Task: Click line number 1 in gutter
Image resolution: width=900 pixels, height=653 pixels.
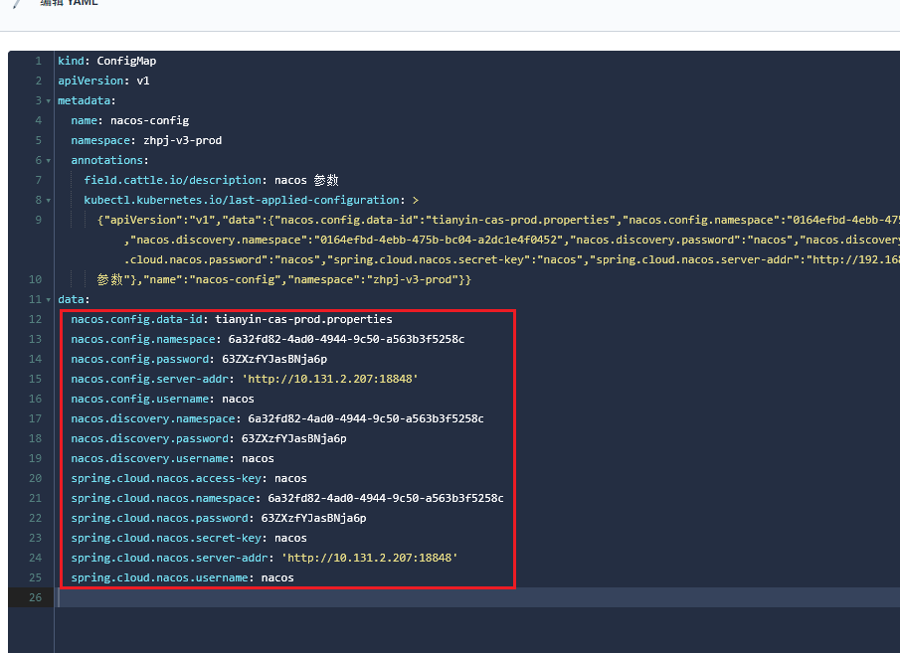Action: (x=38, y=61)
